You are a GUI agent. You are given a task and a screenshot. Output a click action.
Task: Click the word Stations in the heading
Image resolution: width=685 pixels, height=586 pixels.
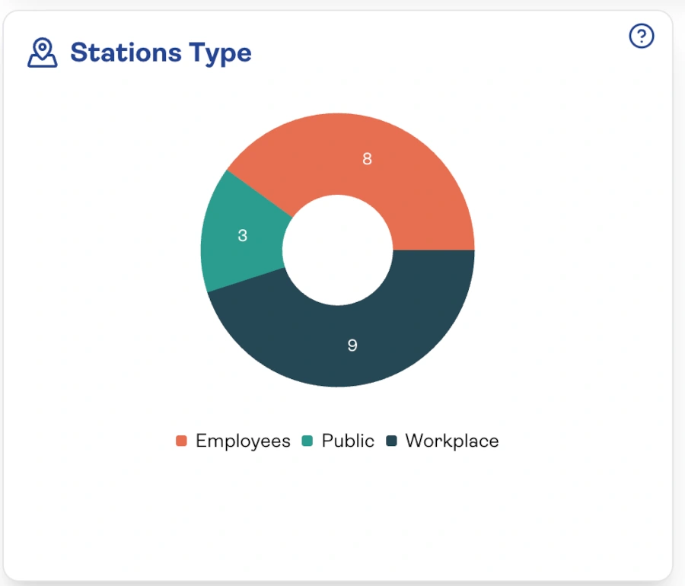point(127,53)
